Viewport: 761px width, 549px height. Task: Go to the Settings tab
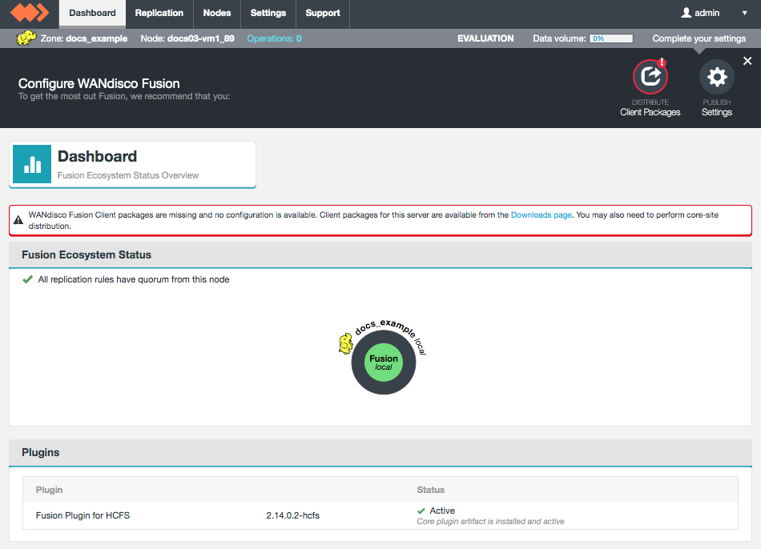tap(268, 14)
